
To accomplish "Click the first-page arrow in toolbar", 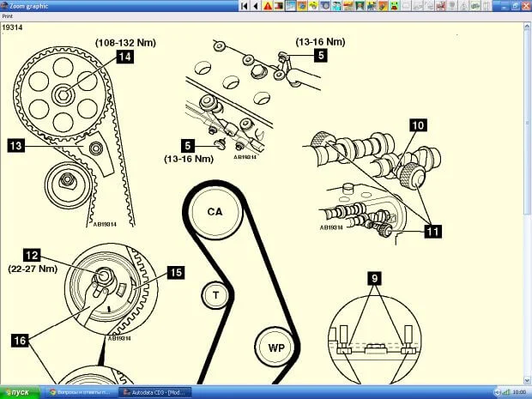I will tap(245, 5).
